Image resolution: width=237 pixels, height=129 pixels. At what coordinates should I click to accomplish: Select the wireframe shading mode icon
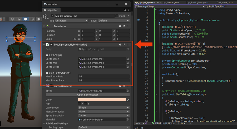[12, 19]
